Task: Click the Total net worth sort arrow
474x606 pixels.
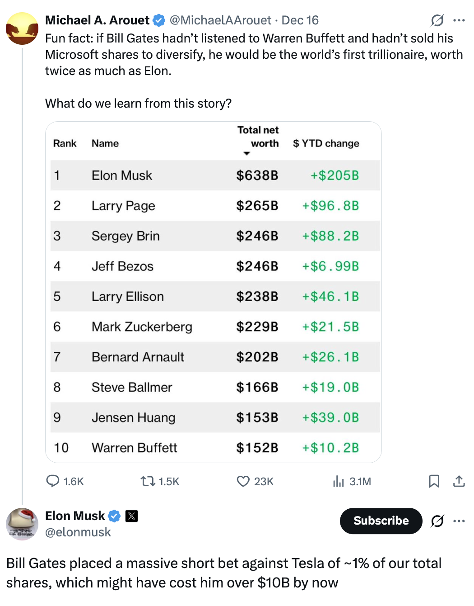Action: coord(247,154)
